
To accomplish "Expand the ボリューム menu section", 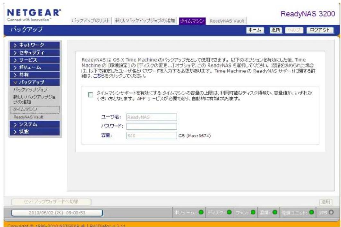I will pyautogui.click(x=35, y=68).
